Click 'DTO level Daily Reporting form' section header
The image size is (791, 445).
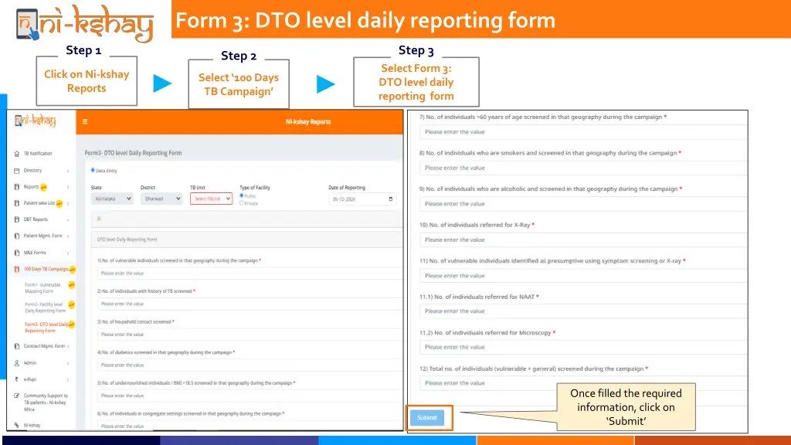coord(127,239)
